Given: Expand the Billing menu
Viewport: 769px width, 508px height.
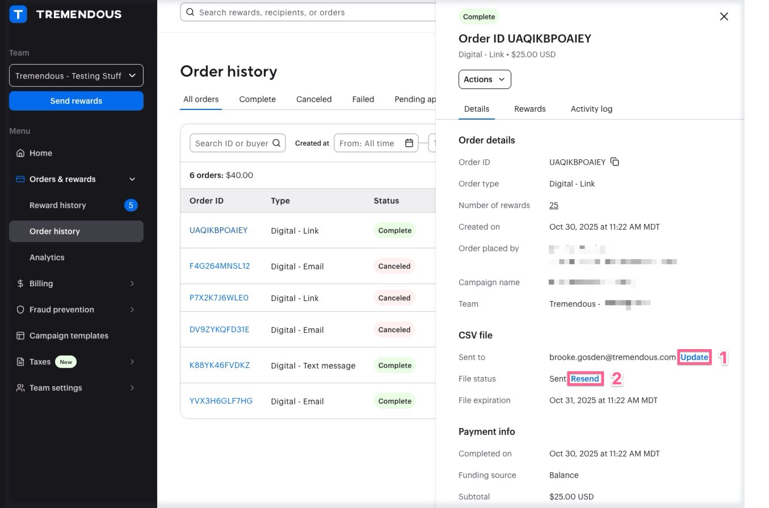Looking at the screenshot, I should point(132,283).
